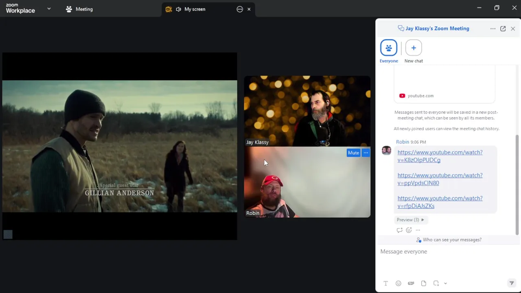
Task: Reply to Robin's message
Action: coord(399,230)
